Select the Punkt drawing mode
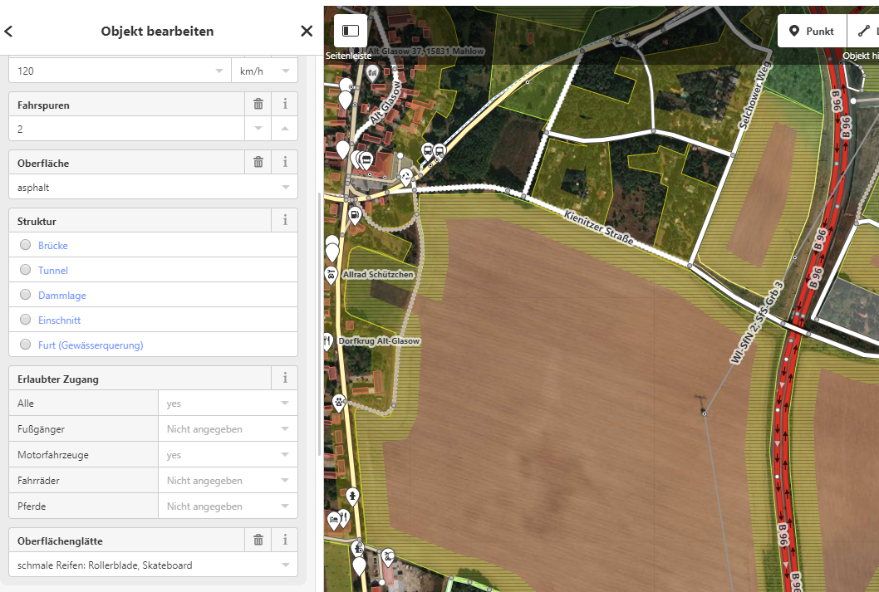 click(811, 31)
